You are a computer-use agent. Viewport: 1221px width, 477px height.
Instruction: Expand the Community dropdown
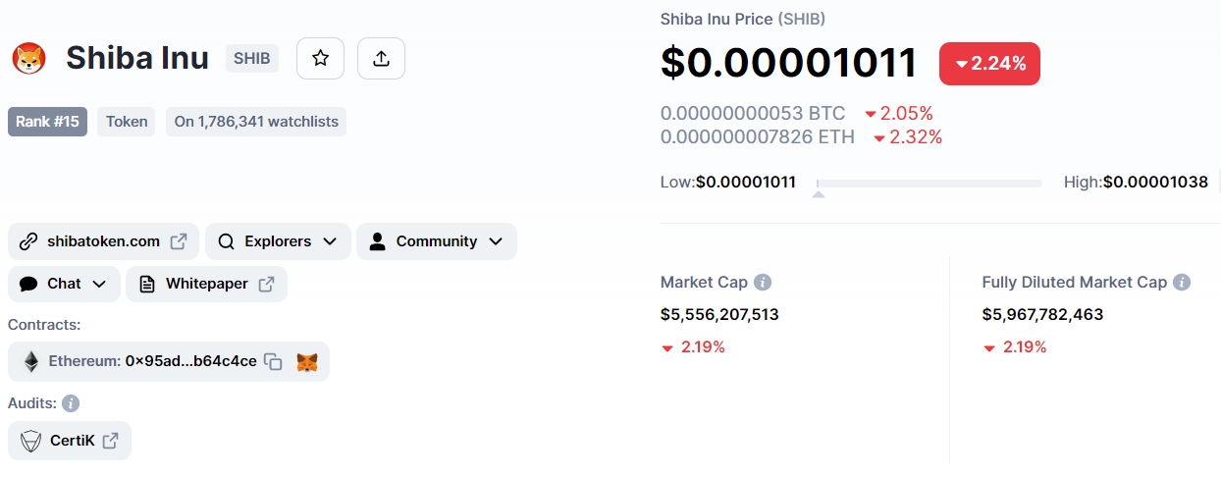click(x=437, y=241)
